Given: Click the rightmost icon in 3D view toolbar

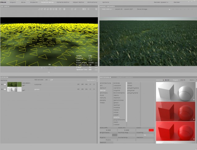Looking at the screenshot, I should (96, 9).
